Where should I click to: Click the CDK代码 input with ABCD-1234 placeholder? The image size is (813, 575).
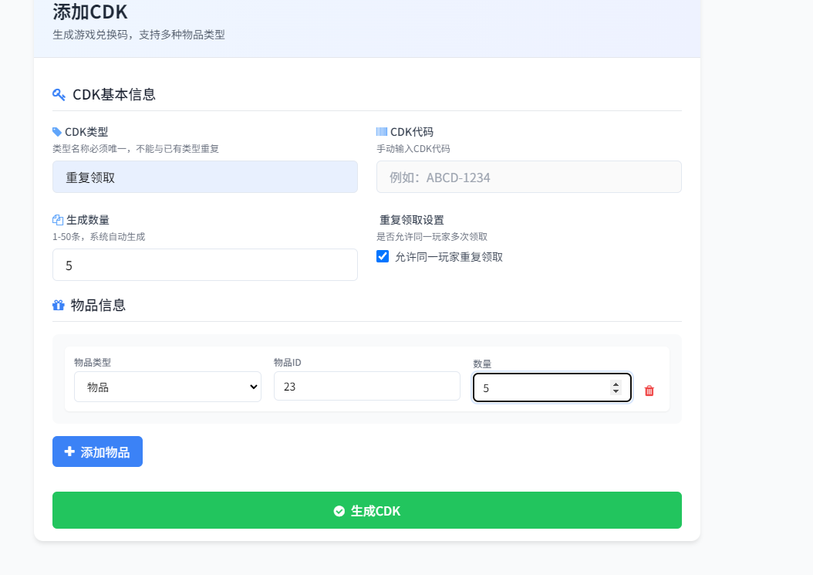point(529,177)
